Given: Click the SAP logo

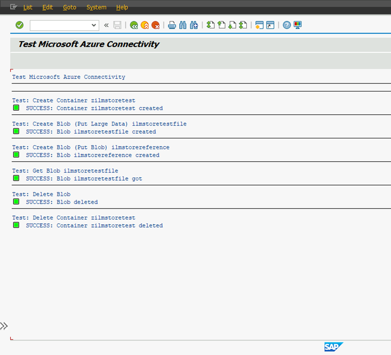Looking at the screenshot, I should tap(333, 347).
